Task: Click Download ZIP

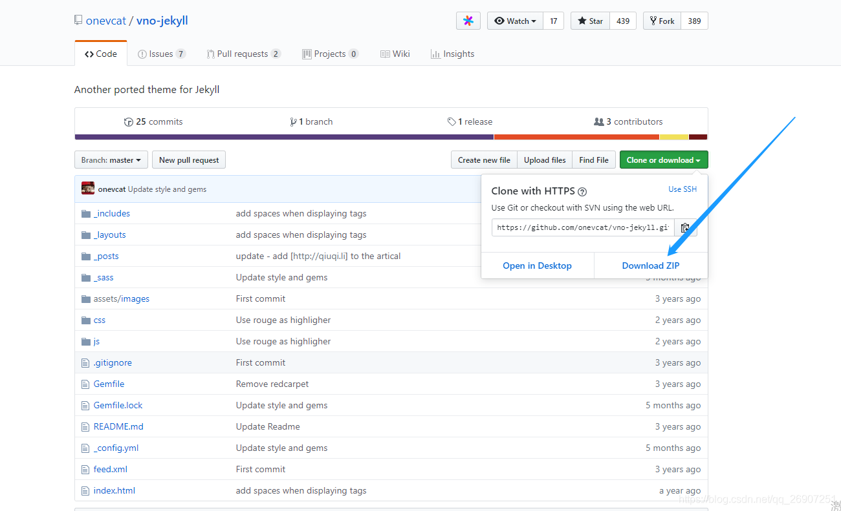Action: 651,266
